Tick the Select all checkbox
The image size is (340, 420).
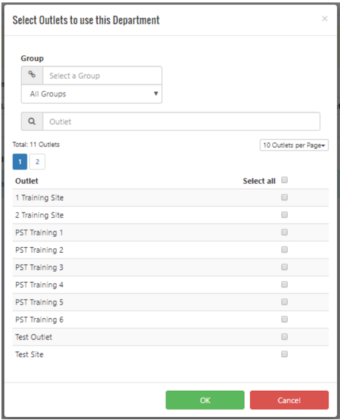pyautogui.click(x=284, y=180)
